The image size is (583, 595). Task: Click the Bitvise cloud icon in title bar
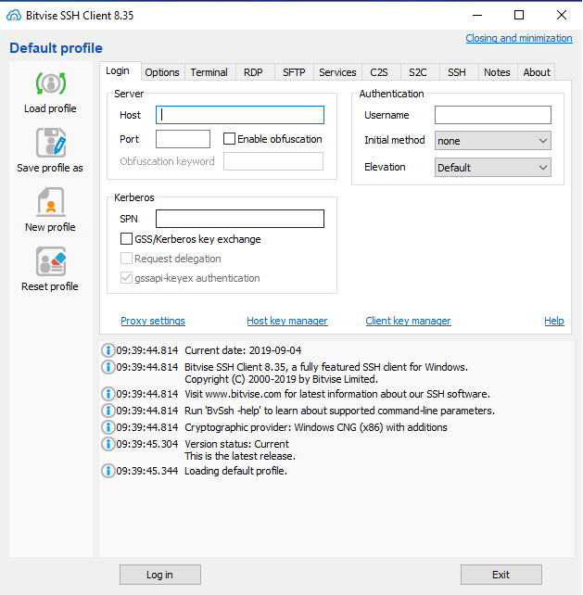[14, 15]
